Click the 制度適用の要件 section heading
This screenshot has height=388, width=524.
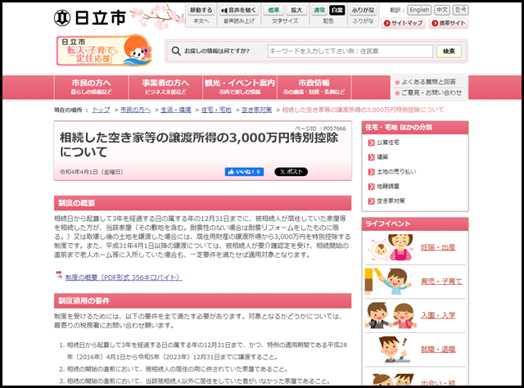[x=202, y=300]
